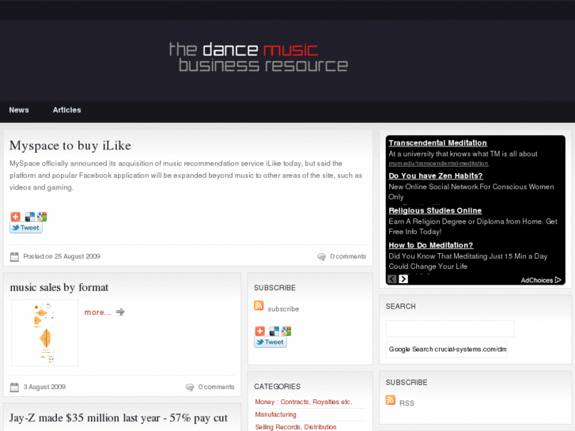Click the AdChoices triangle icon
The image size is (575, 431).
click(x=558, y=280)
